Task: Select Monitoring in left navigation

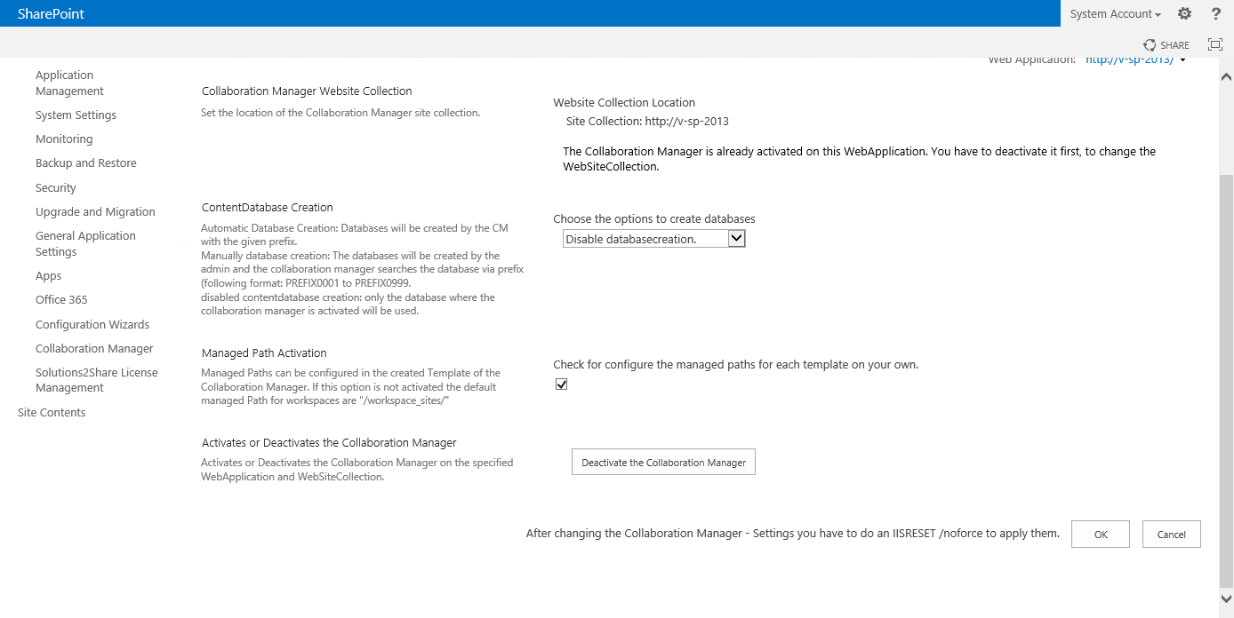Action: (x=64, y=139)
